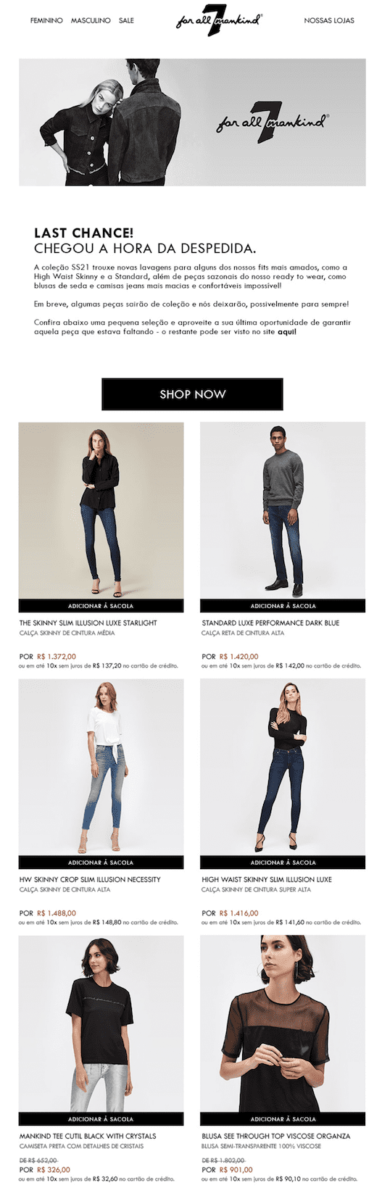Open the Blusa See Through Top Viscose Organza title
Screen dimensions: 390x1196
click(x=276, y=1136)
